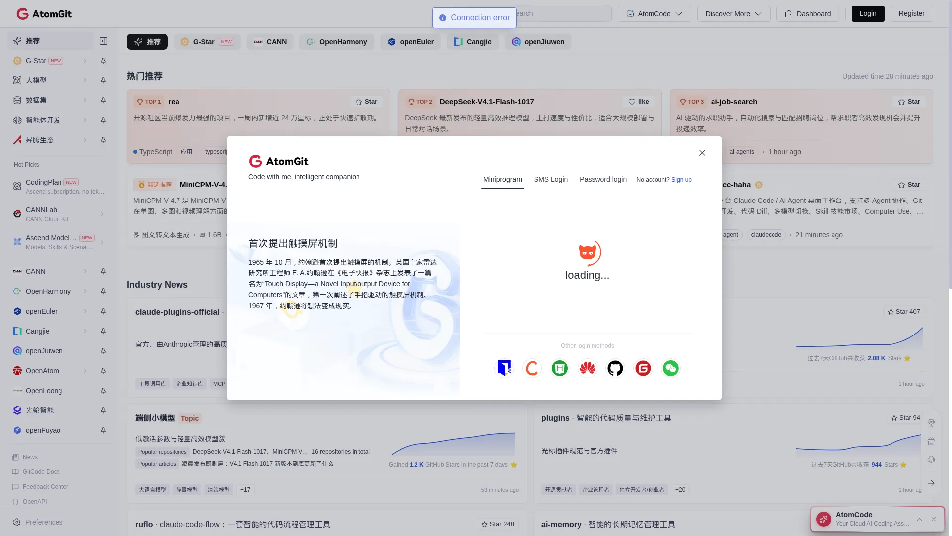Expand the openEuler sidebar chevron
This screenshot has width=952, height=536.
[x=85, y=311]
